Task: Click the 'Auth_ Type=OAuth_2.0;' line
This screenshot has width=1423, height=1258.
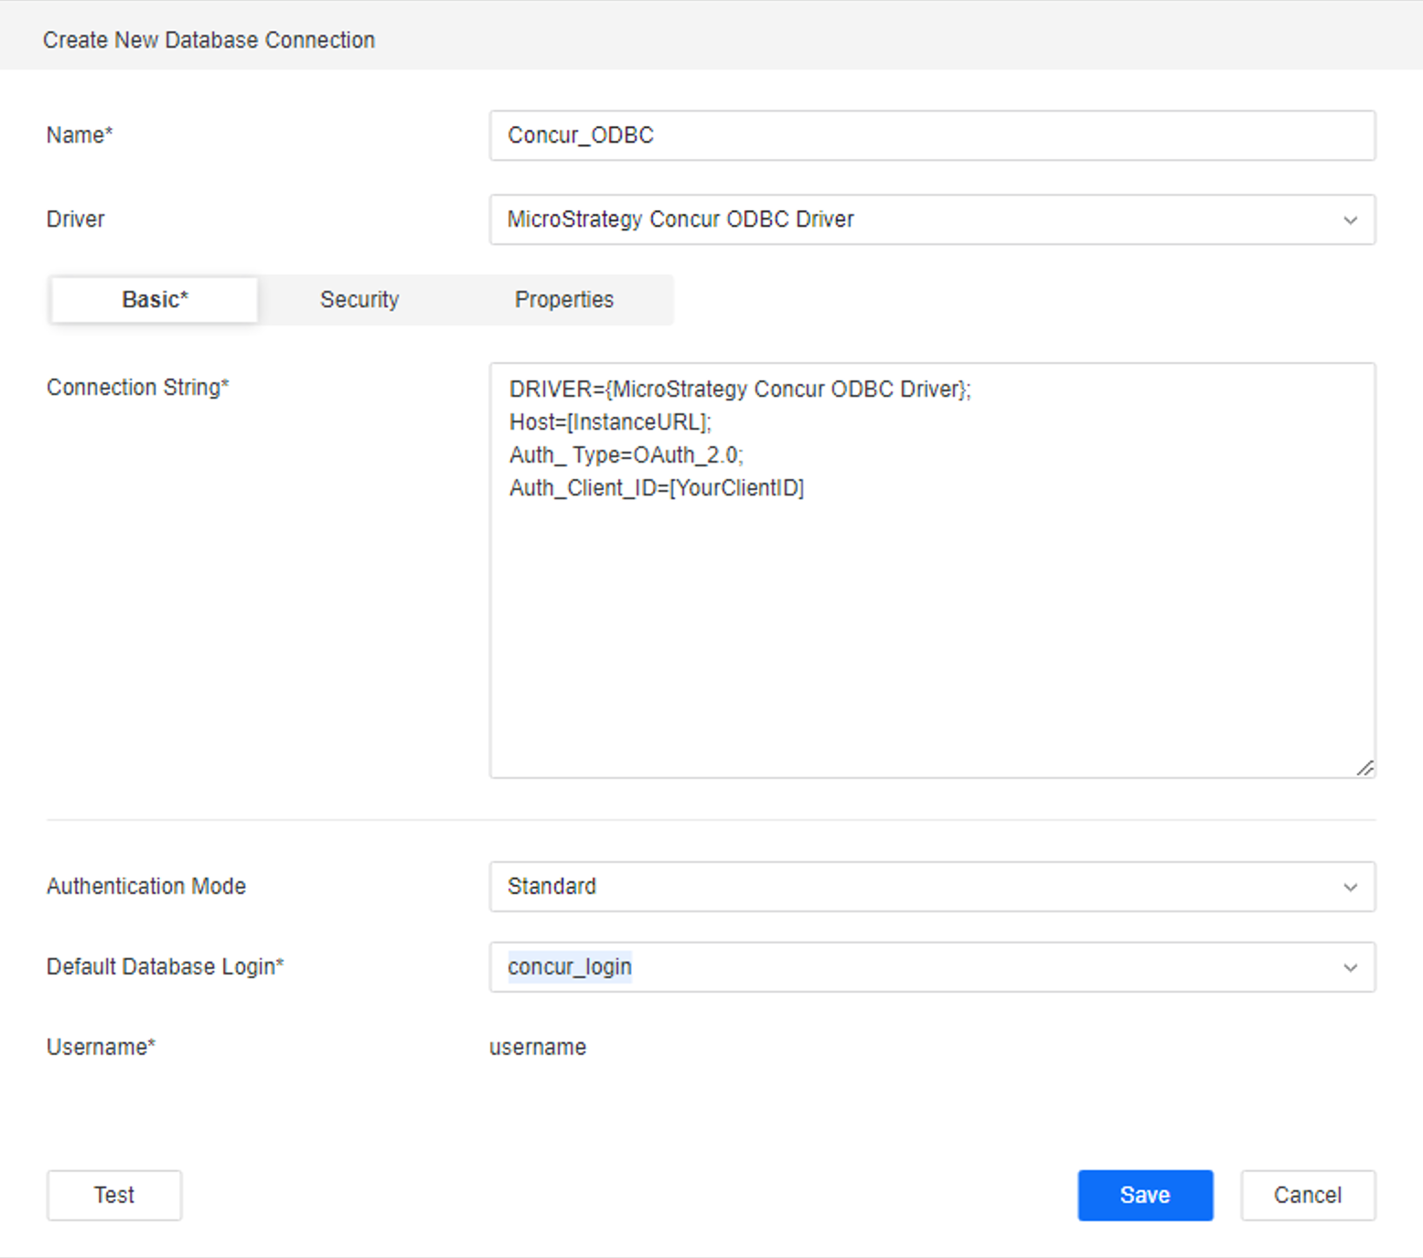Action: point(626,455)
